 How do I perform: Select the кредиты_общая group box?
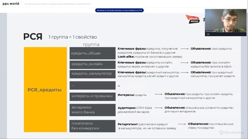93,53
